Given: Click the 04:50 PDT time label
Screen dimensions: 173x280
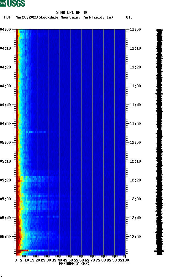Looking at the screenshot, I should click(5, 124).
